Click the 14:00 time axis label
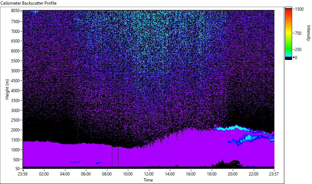Viewport: 312px width, 184px height. (x=170, y=174)
